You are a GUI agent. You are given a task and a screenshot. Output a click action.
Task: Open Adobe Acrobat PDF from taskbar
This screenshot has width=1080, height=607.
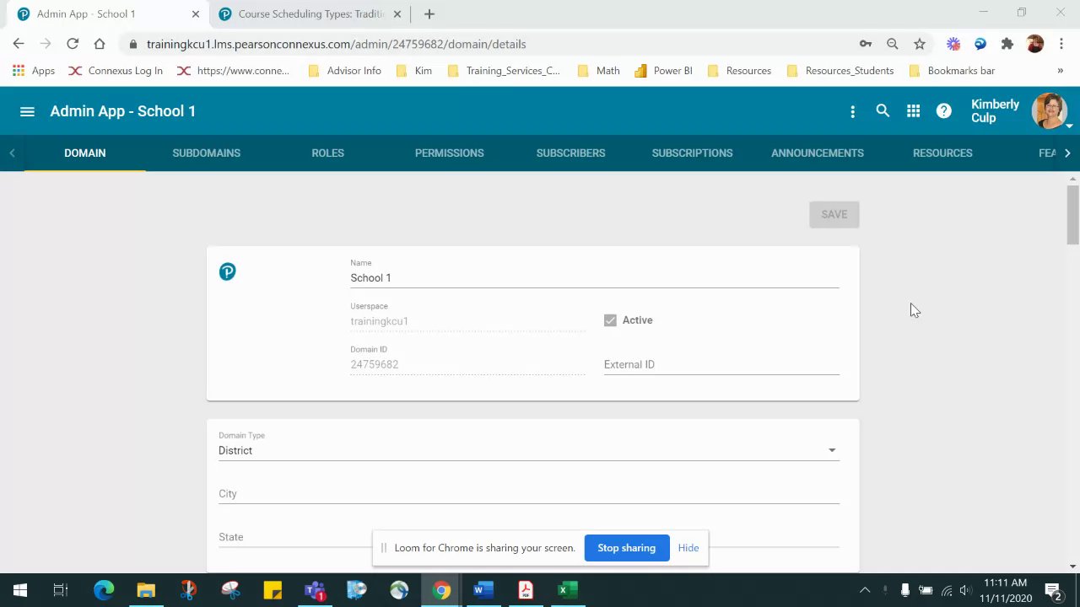point(526,590)
